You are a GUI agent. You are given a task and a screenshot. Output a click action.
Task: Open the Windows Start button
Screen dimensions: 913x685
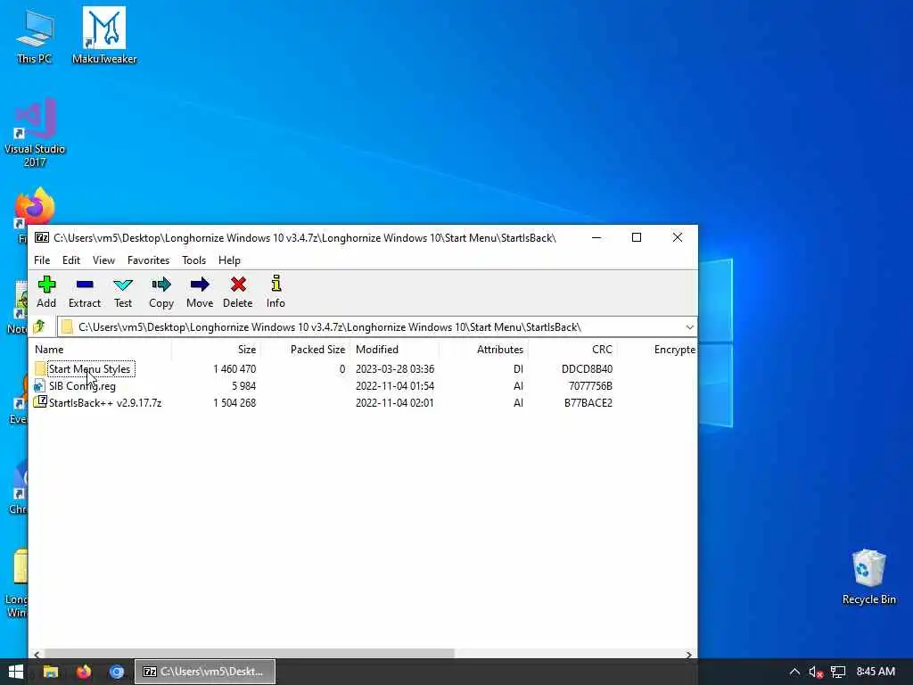click(x=16, y=672)
